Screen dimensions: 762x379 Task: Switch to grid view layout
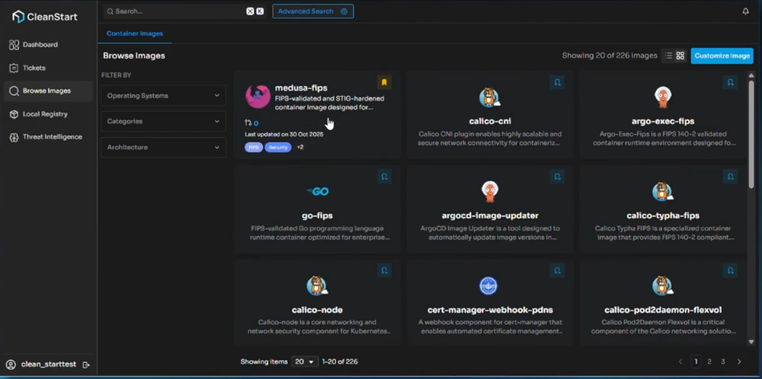tap(680, 56)
